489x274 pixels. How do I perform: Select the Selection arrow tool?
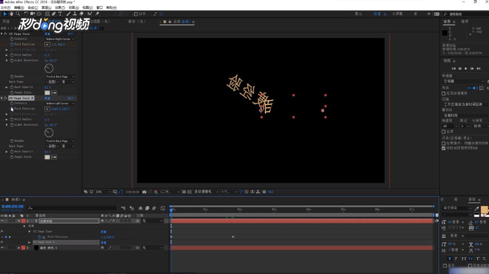4,14
